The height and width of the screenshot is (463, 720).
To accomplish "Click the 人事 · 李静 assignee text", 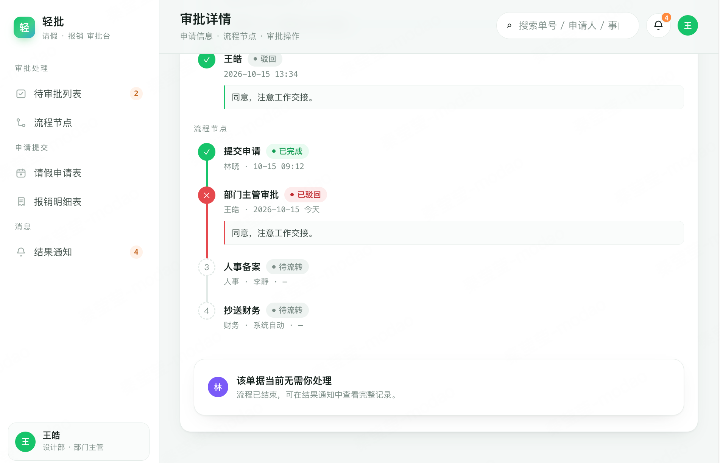I will (x=256, y=282).
